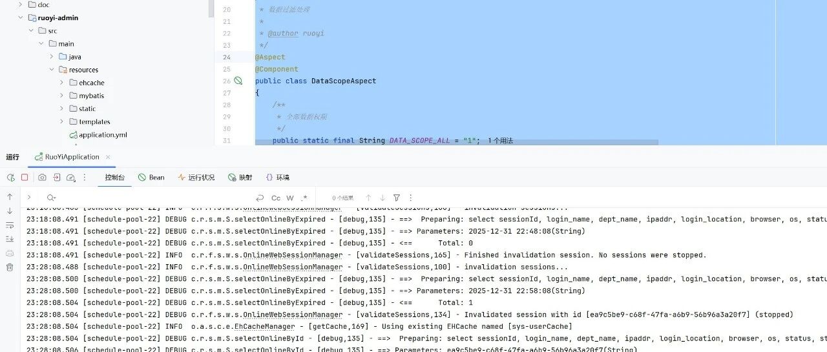The width and height of the screenshot is (827, 352).
Task: Open the profiler gauge icon in run toolbar
Action: [x=71, y=177]
